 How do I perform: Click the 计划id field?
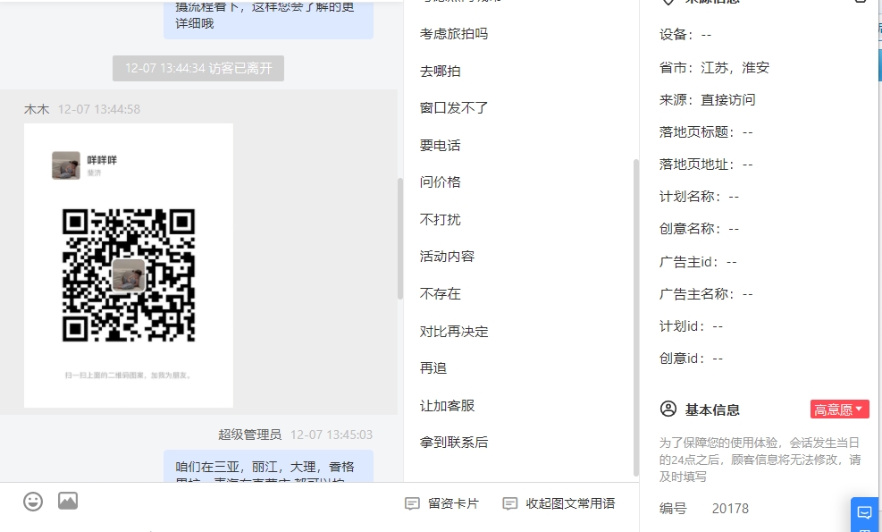pos(691,326)
